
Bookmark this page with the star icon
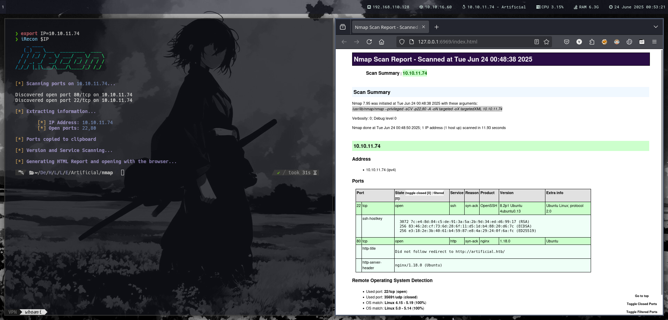[x=546, y=42]
